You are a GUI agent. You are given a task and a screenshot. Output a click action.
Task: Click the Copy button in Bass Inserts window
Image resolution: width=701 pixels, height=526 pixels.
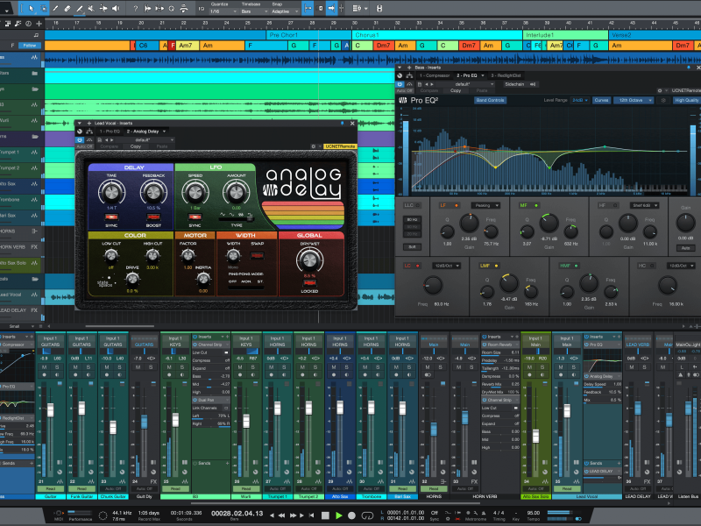(x=456, y=91)
